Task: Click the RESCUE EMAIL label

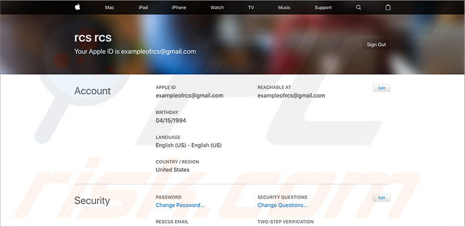Action: click(172, 222)
